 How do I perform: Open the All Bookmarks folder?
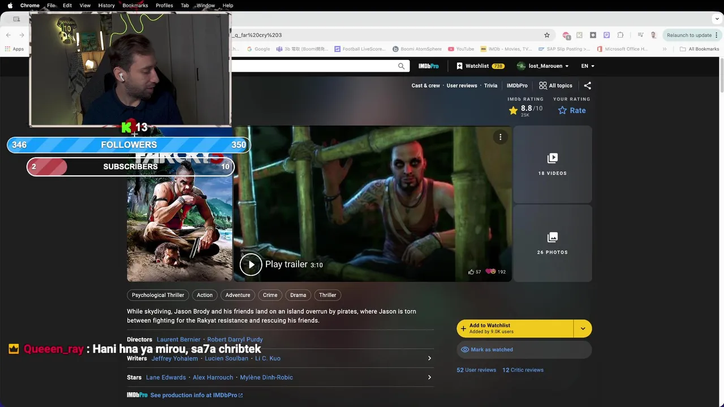point(699,49)
